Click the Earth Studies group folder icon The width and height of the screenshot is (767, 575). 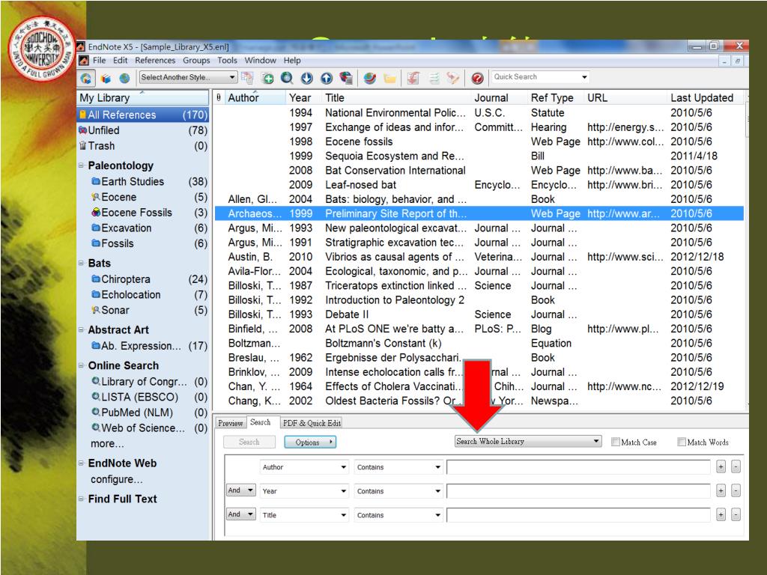(x=96, y=181)
